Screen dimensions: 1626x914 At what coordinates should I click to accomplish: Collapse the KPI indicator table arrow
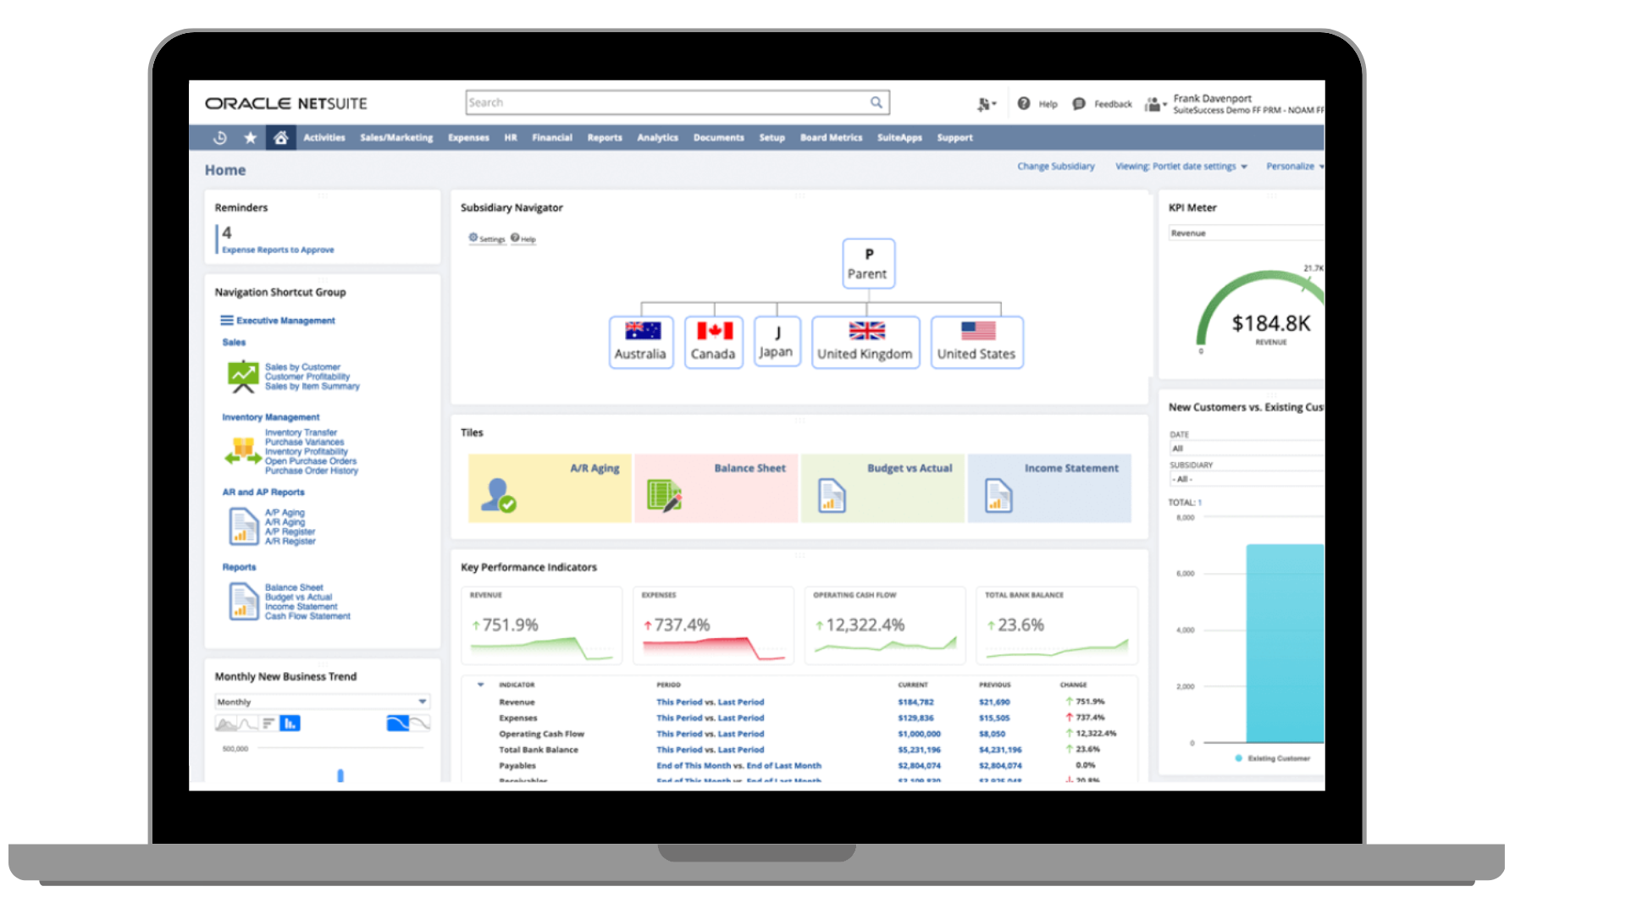click(480, 685)
